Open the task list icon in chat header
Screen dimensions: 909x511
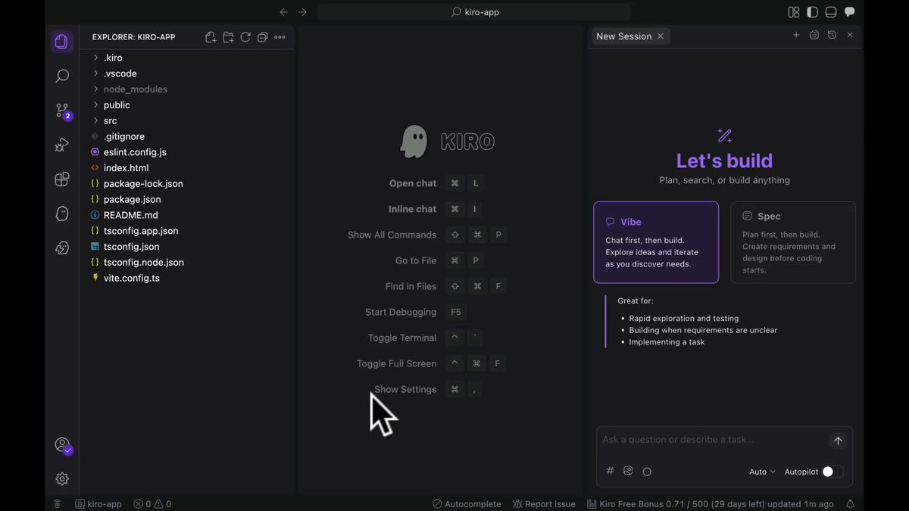click(814, 35)
